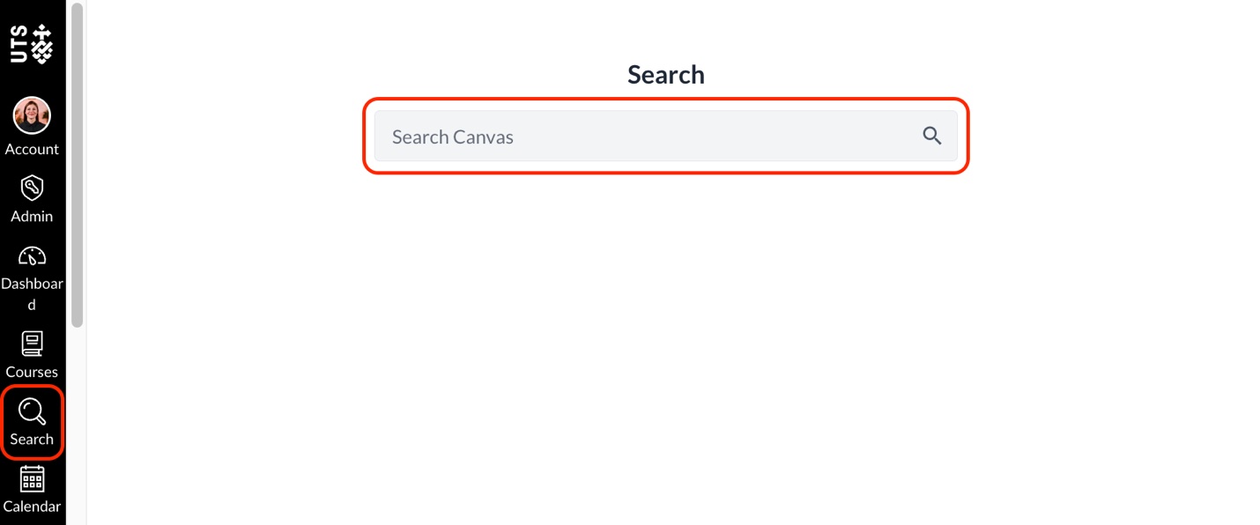1260x525 pixels.
Task: Submit search with the field's magnifier icon
Action: [x=932, y=136]
